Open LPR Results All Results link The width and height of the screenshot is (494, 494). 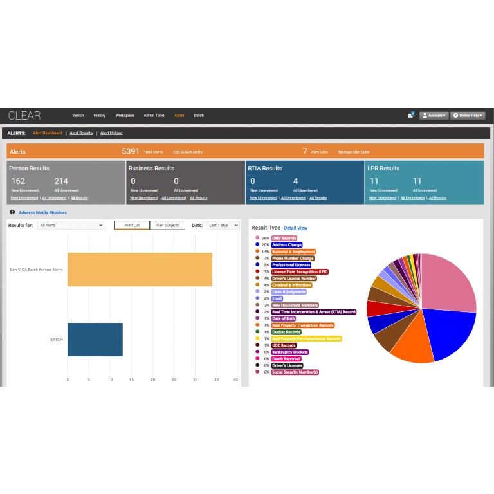437,198
